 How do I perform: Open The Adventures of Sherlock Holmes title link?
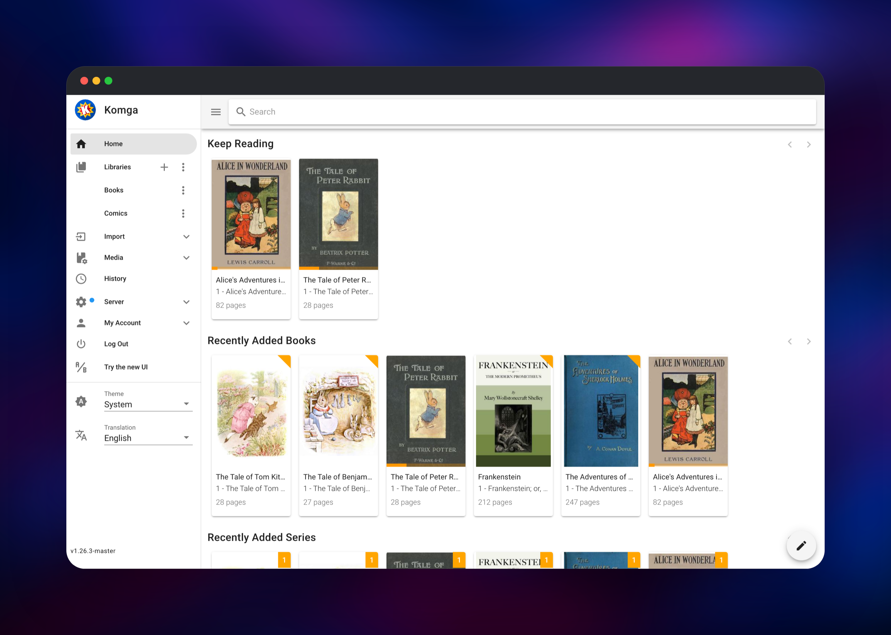[599, 477]
